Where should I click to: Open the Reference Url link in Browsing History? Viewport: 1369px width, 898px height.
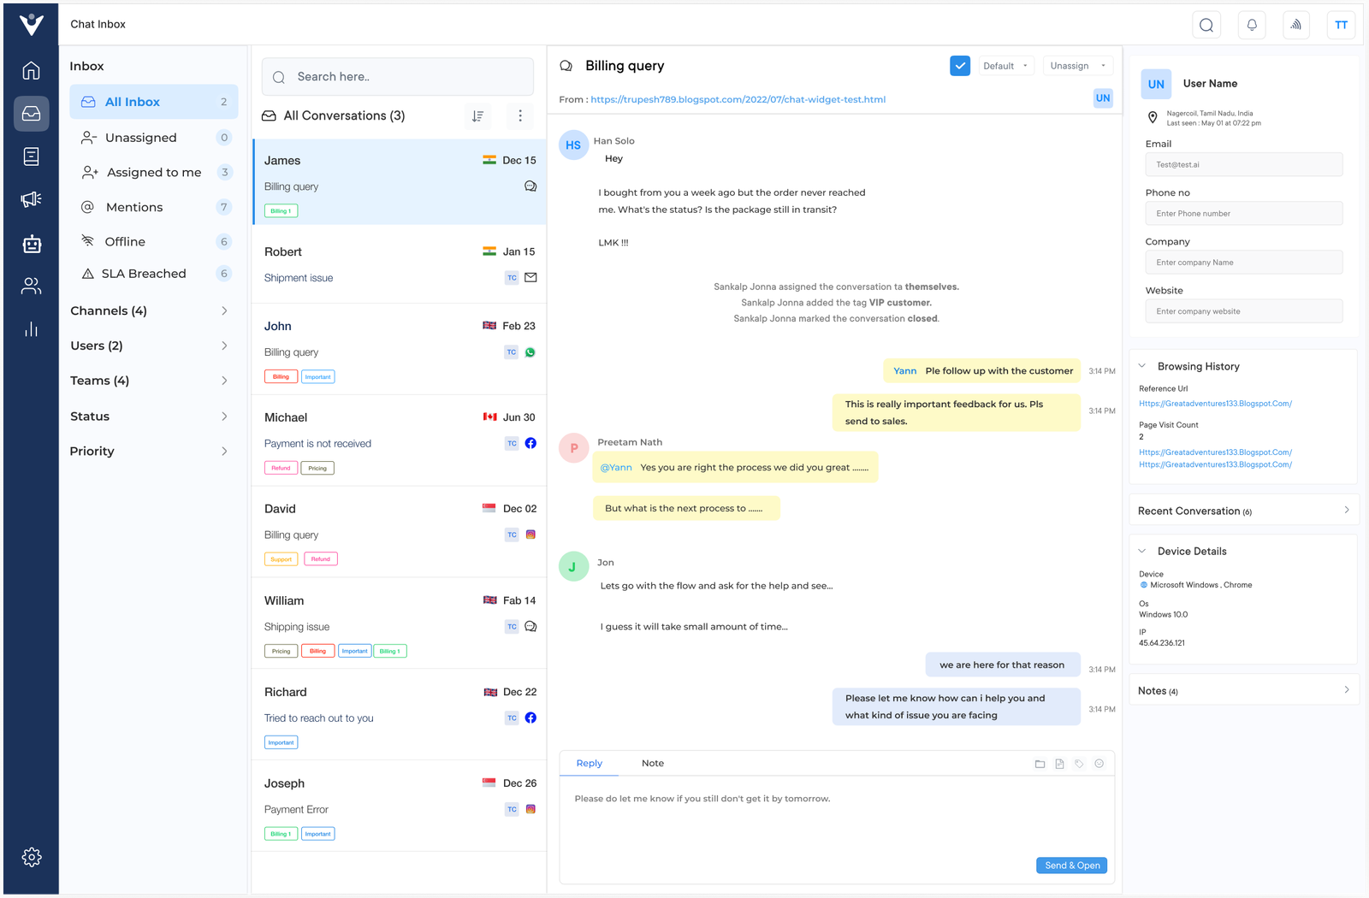pos(1215,404)
